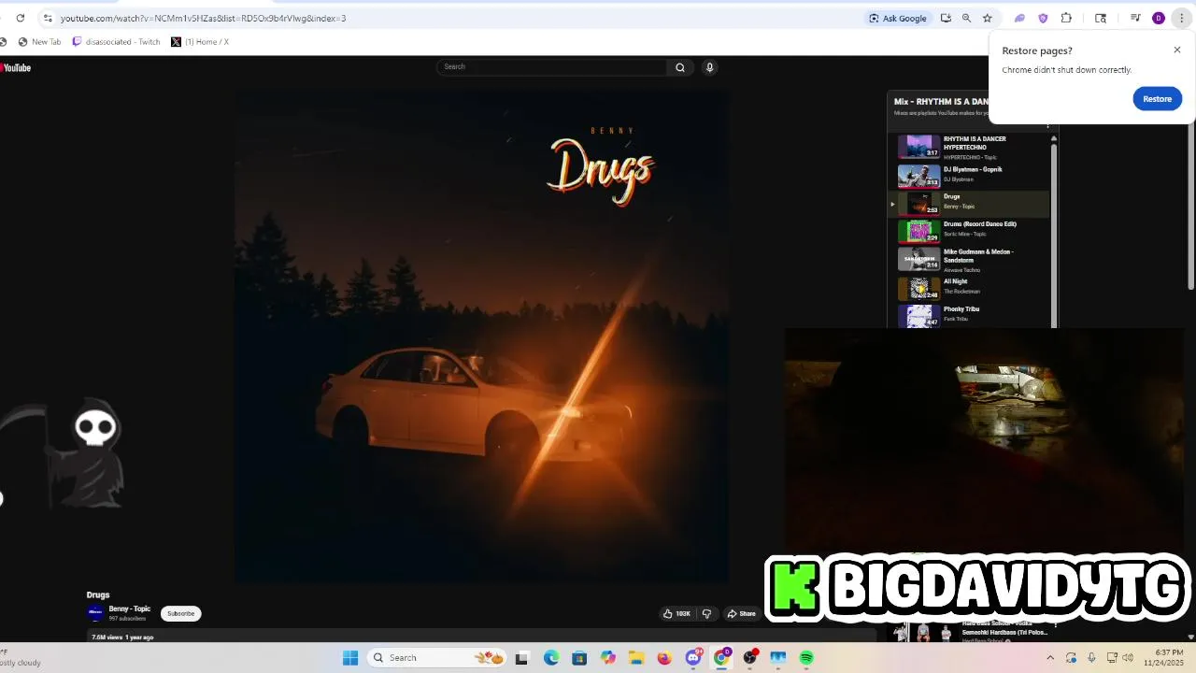Open the tab search icon in toolbar
Image resolution: width=1196 pixels, height=673 pixels.
(x=1101, y=18)
